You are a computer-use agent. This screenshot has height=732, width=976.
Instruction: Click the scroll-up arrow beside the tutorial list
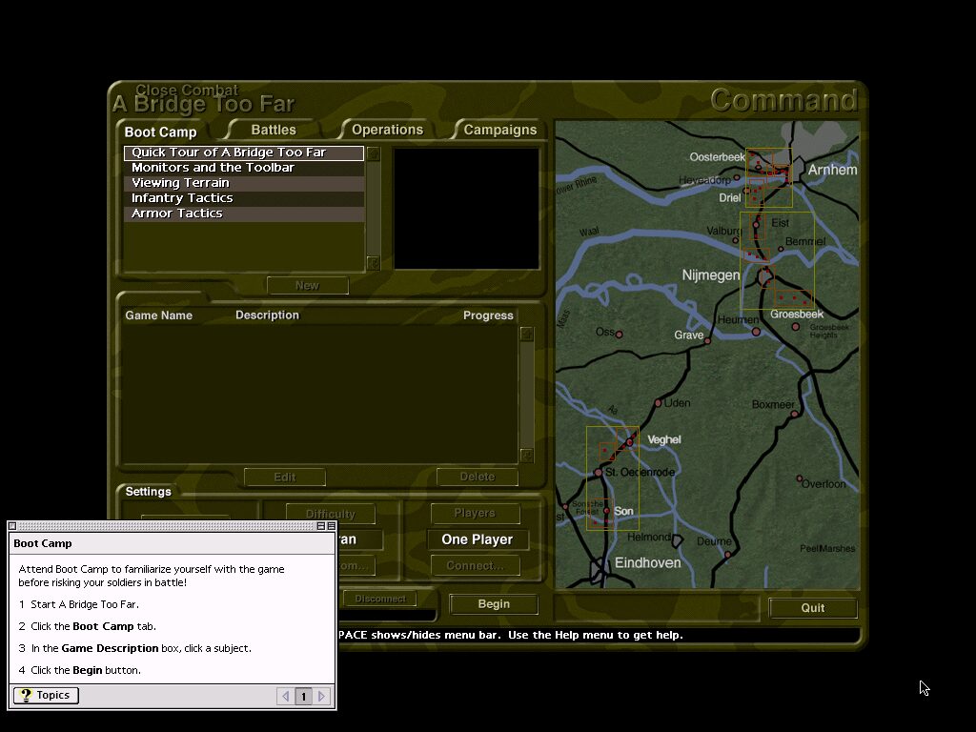(x=372, y=152)
